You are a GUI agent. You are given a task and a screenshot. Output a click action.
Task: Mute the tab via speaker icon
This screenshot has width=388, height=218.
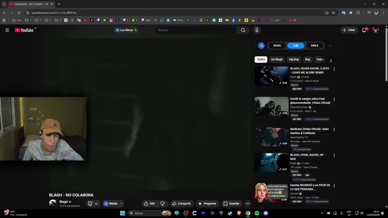47,4
